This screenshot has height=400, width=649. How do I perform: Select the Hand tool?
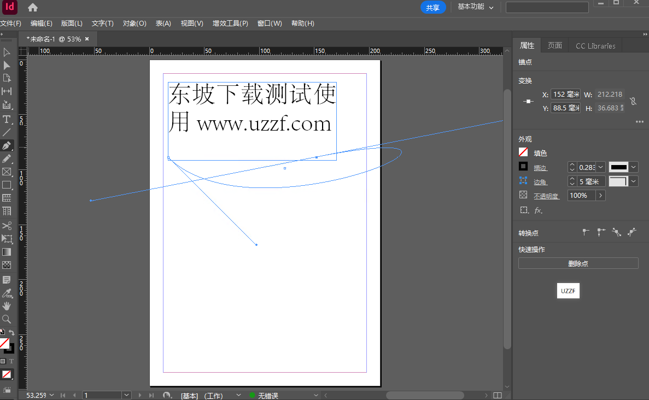click(x=7, y=306)
